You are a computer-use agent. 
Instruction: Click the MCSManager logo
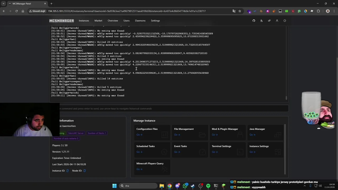coord(62,21)
